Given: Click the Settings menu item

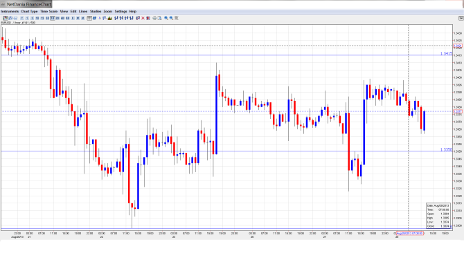Looking at the screenshot, I should click(121, 11).
